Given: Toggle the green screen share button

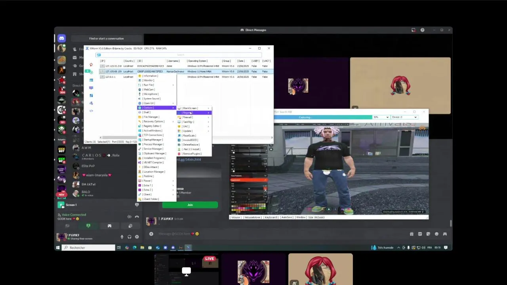Looking at the screenshot, I should (x=88, y=226).
